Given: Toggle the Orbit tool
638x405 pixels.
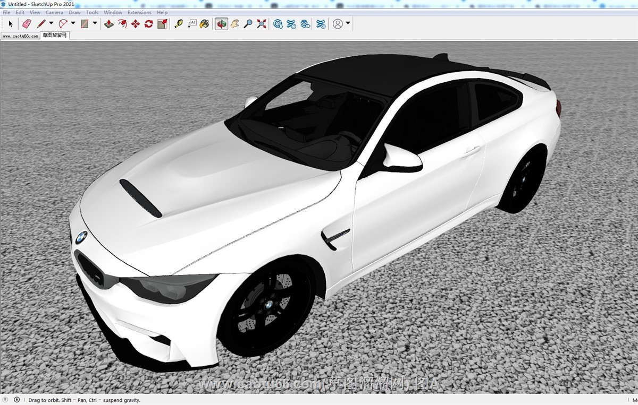Looking at the screenshot, I should [221, 24].
